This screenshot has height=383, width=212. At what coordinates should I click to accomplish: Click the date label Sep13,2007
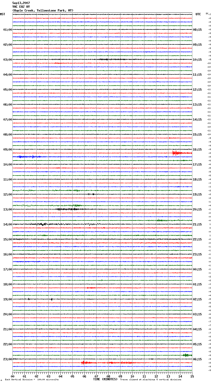click(21, 3)
